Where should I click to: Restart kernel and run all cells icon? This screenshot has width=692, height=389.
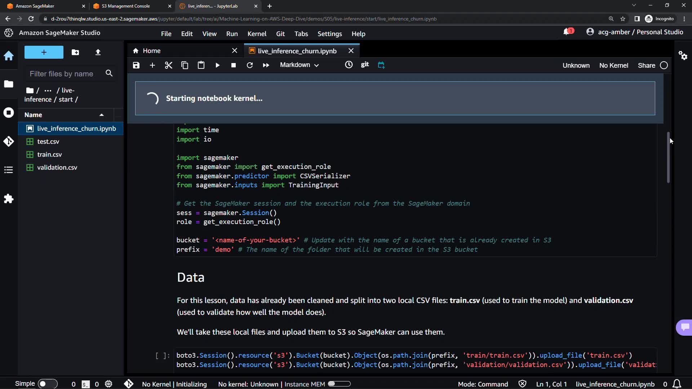click(266, 65)
